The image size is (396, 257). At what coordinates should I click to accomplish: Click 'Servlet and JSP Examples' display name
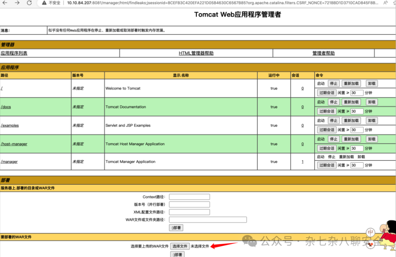(x=128, y=125)
